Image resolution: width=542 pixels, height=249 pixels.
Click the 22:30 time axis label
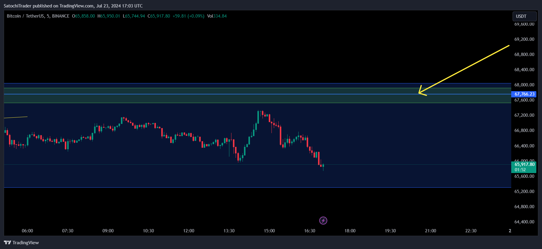(x=471, y=231)
